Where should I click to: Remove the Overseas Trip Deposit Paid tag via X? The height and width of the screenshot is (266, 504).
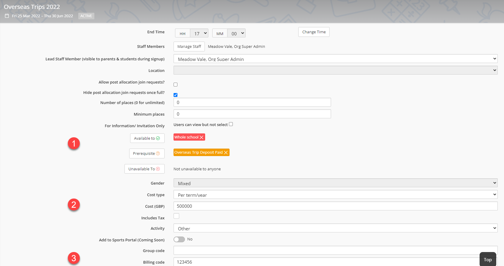coord(226,152)
